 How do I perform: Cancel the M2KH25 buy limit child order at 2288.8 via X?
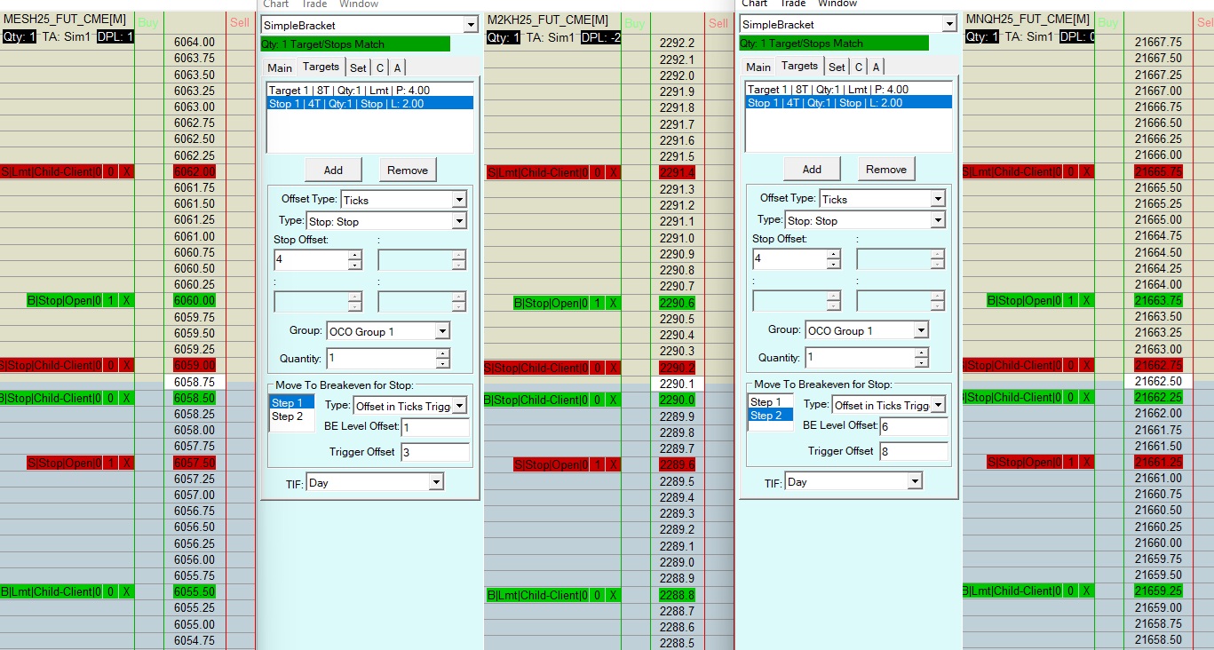coord(614,595)
